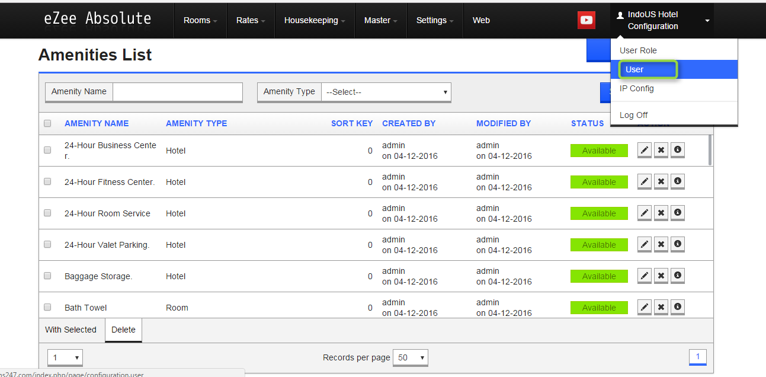The image size is (766, 377).
Task: Check the 24-Hour Business Center row
Action: (47, 150)
